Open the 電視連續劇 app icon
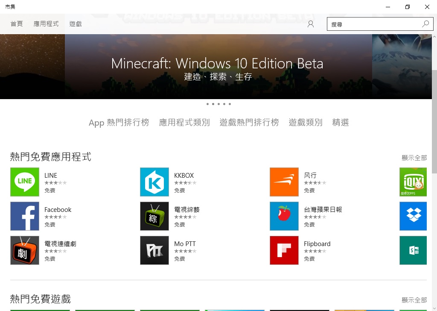This screenshot has width=437, height=311. click(25, 250)
